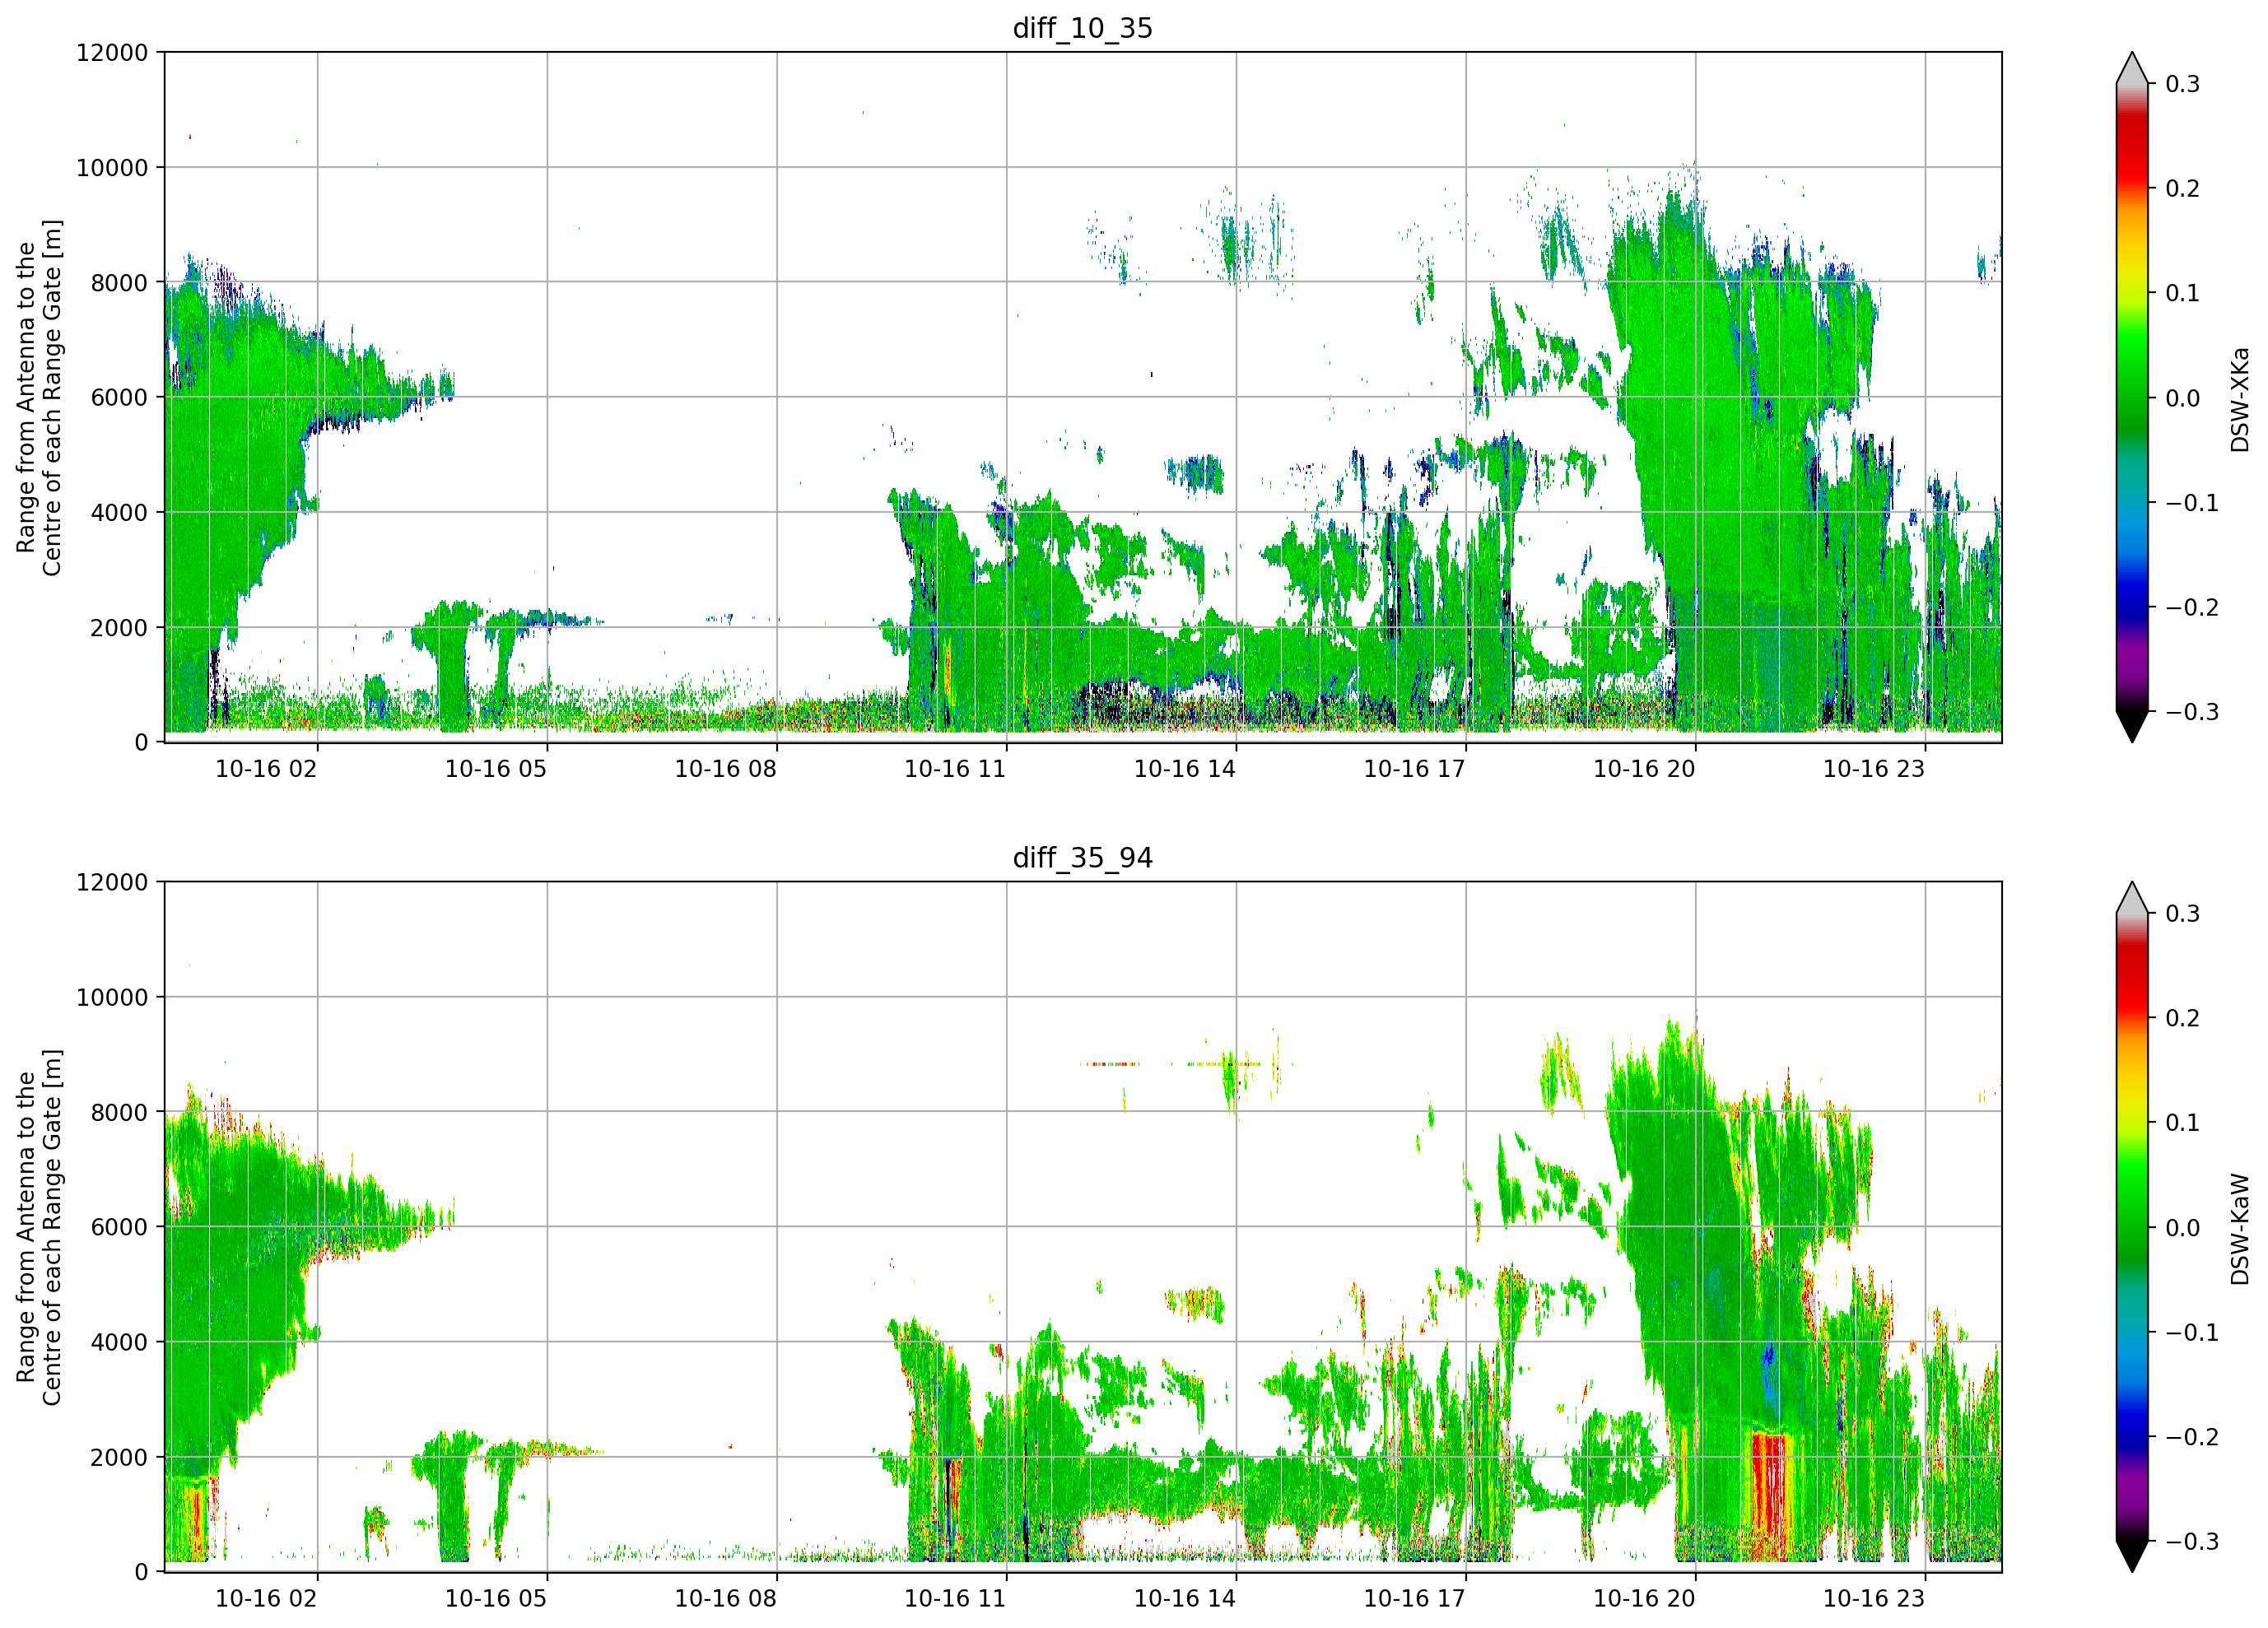
Task: Click the '10-16 11' x-tick under diff_35_94
Action: [955, 1599]
